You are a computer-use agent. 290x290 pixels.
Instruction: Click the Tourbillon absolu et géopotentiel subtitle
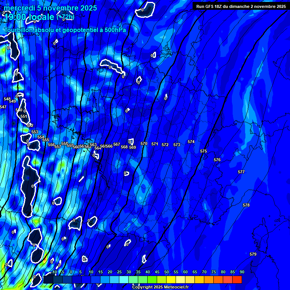[x=65, y=30]
